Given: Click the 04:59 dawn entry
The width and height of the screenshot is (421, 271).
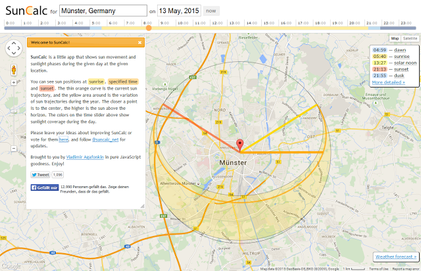Looking at the screenshot, I should 389,50.
